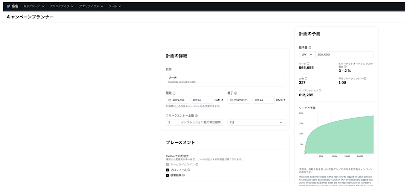Click info icon beside フリークエンシー上限
The image size is (405, 187).
pyautogui.click(x=196, y=116)
